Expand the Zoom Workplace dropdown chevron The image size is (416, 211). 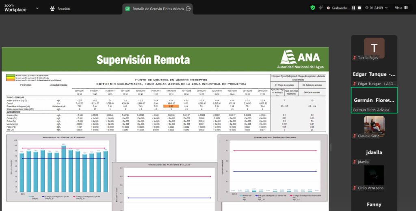(37, 8)
